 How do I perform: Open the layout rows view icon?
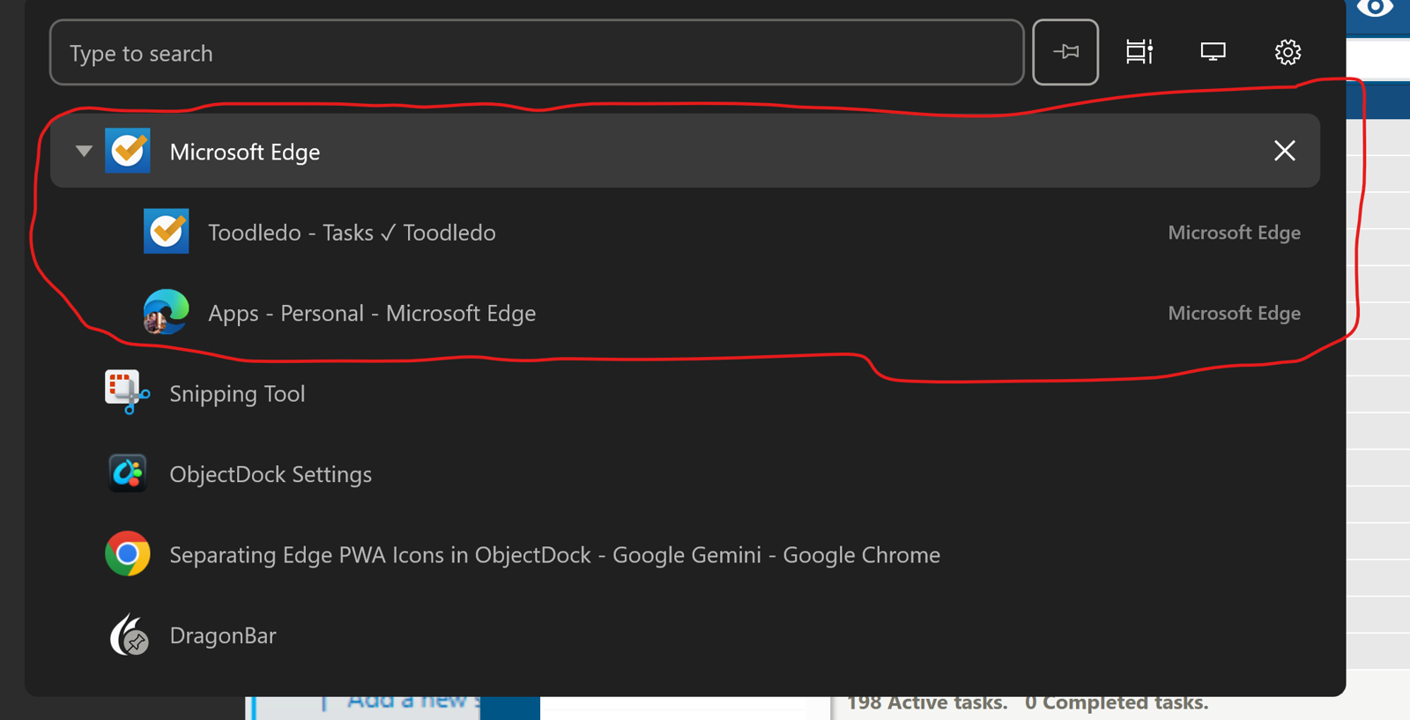pos(1139,52)
